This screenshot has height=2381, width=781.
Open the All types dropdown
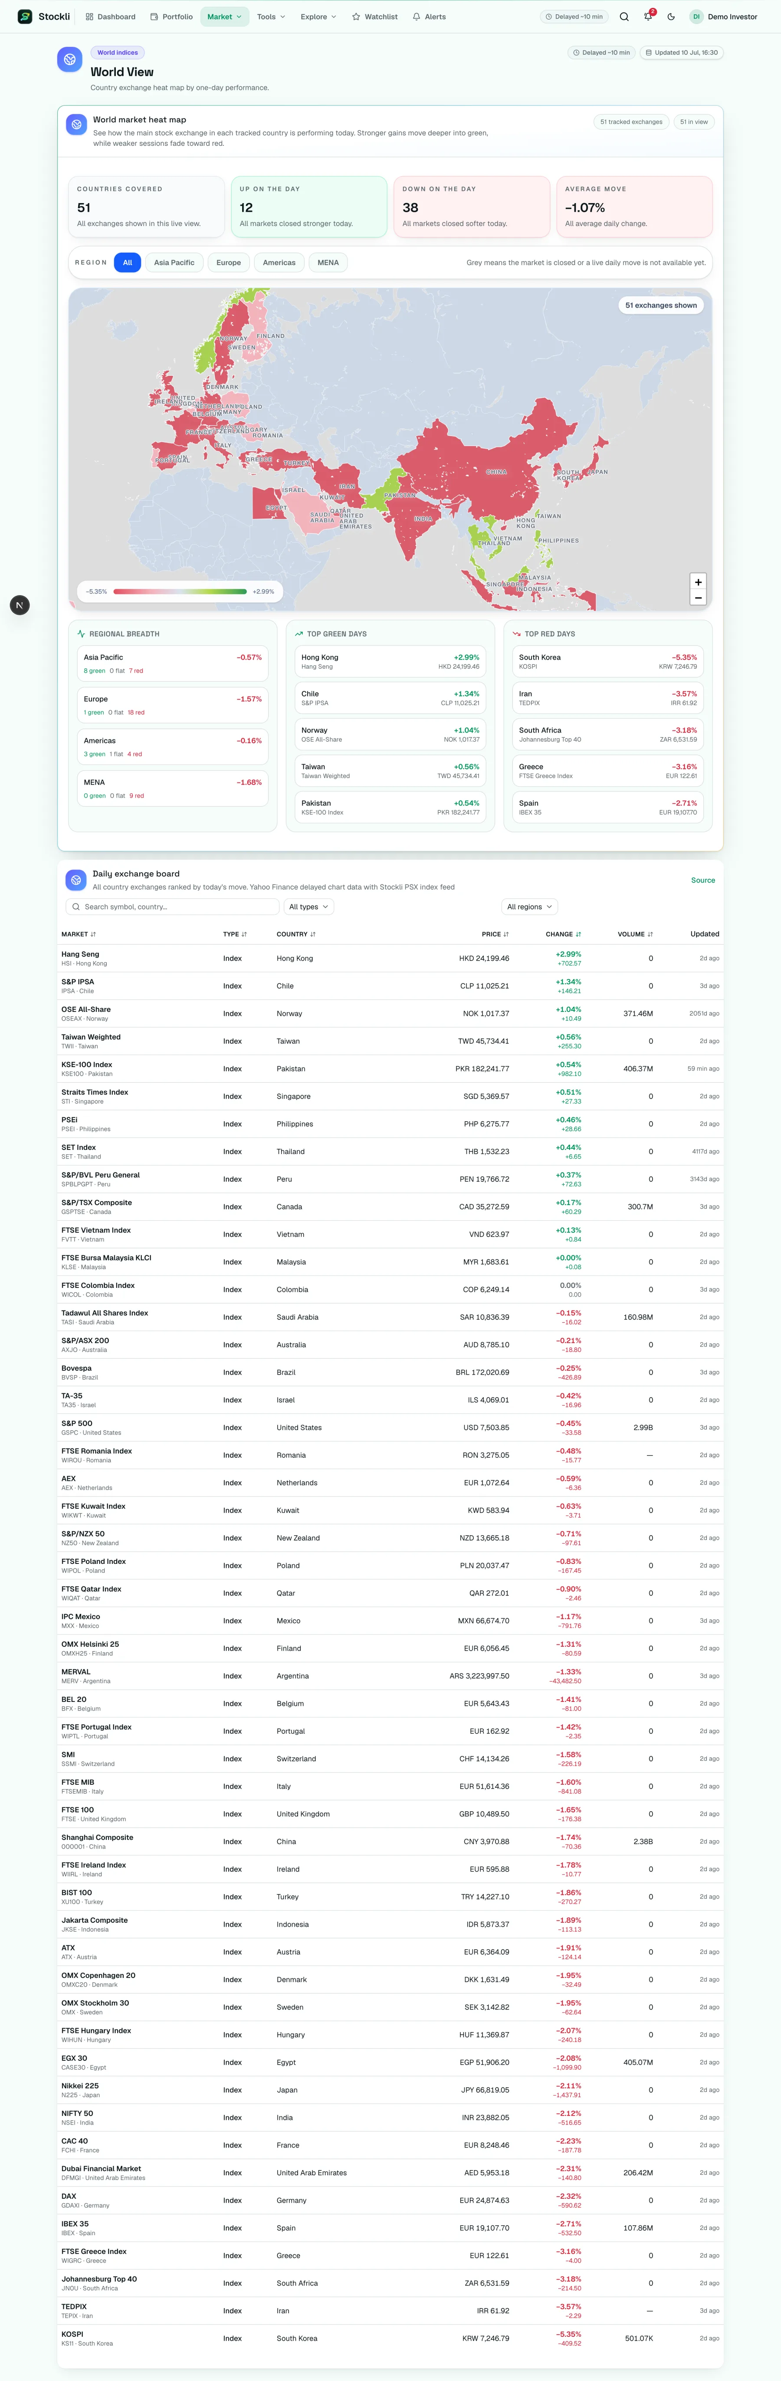coord(308,907)
